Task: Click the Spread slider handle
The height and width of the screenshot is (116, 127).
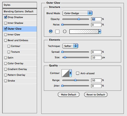Action: (62, 52)
